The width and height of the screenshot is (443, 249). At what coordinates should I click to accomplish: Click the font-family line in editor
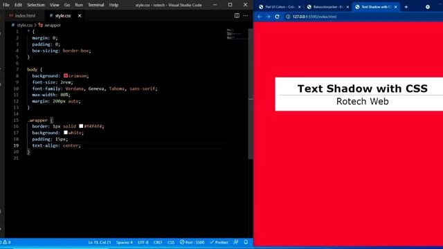95,89
